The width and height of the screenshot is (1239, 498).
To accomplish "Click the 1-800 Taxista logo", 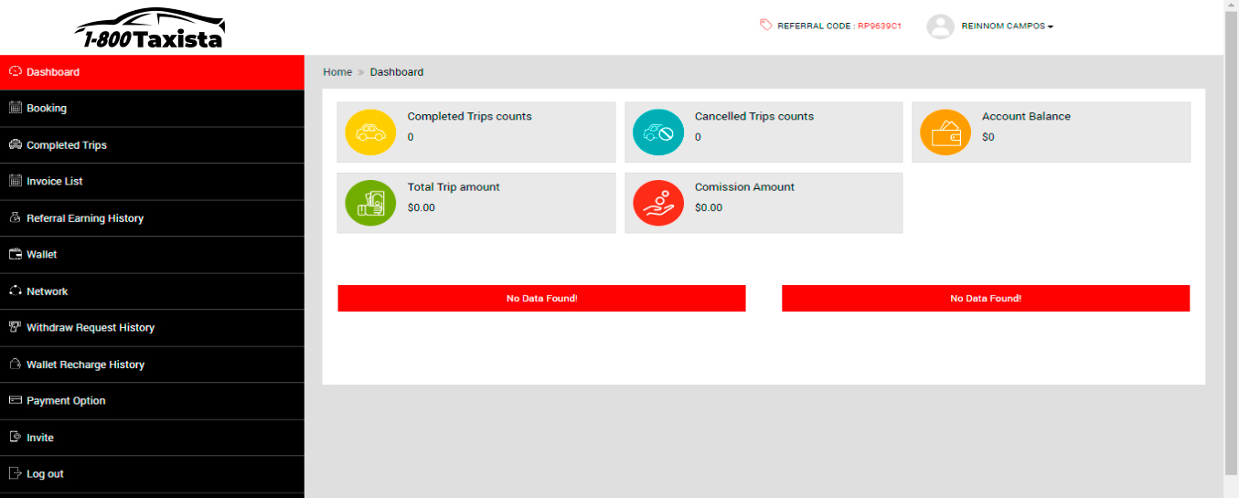I will [149, 28].
